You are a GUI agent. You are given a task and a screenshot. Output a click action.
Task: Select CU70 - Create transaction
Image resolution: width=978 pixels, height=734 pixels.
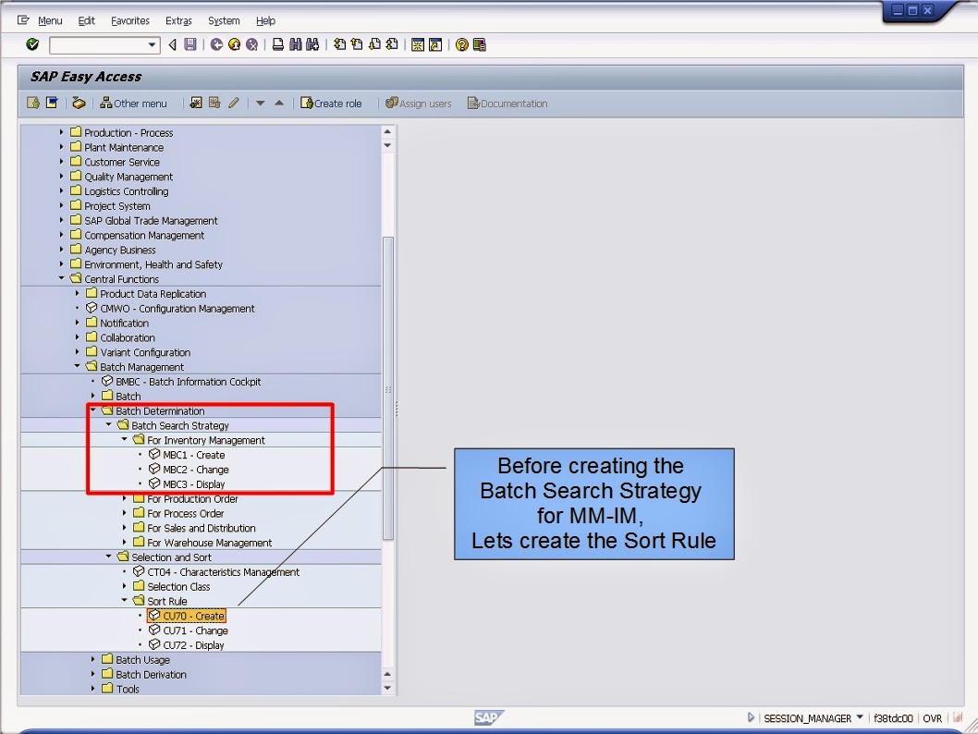187,616
